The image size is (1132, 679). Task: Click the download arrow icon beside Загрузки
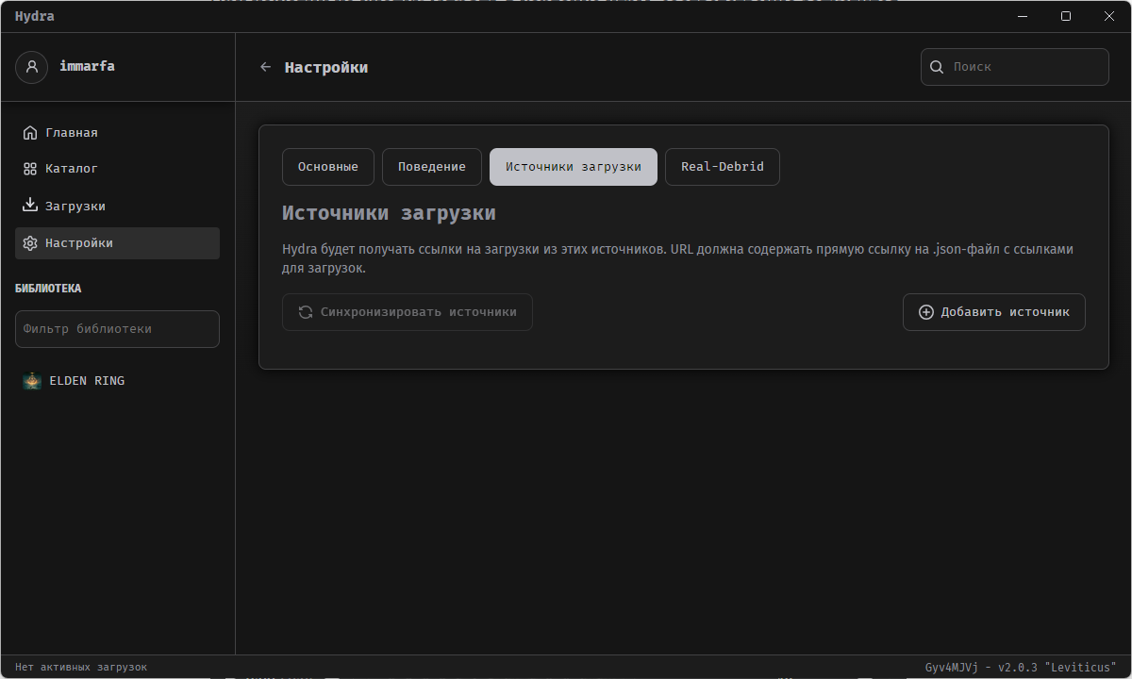click(30, 206)
